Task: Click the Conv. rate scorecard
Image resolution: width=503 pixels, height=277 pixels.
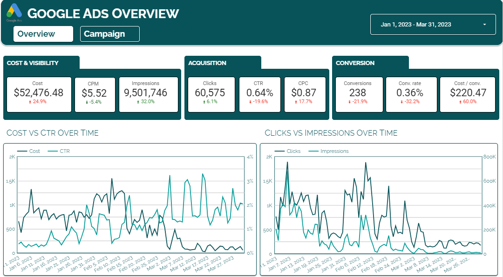Action: (411, 94)
